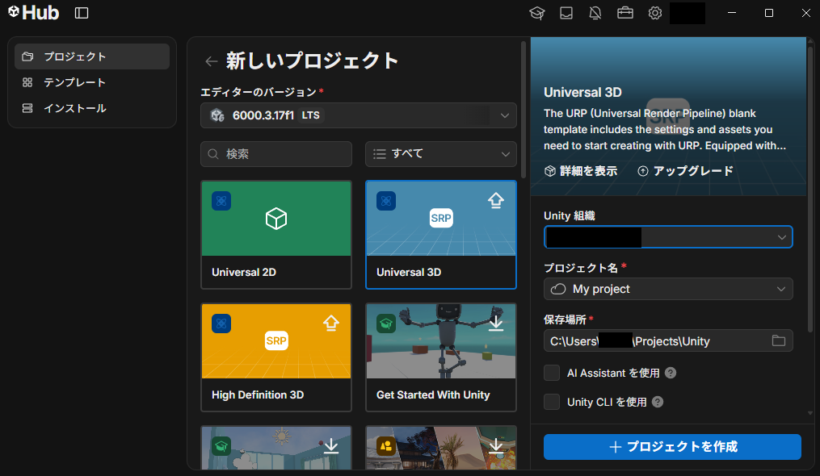The height and width of the screenshot is (476, 820).
Task: Open the briefcase licenses icon
Action: (625, 13)
